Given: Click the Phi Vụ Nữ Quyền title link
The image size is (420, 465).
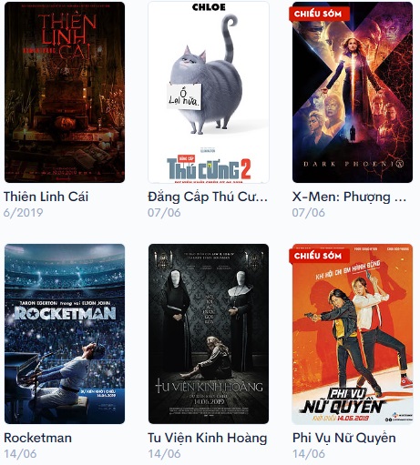Looking at the screenshot, I should [343, 438].
